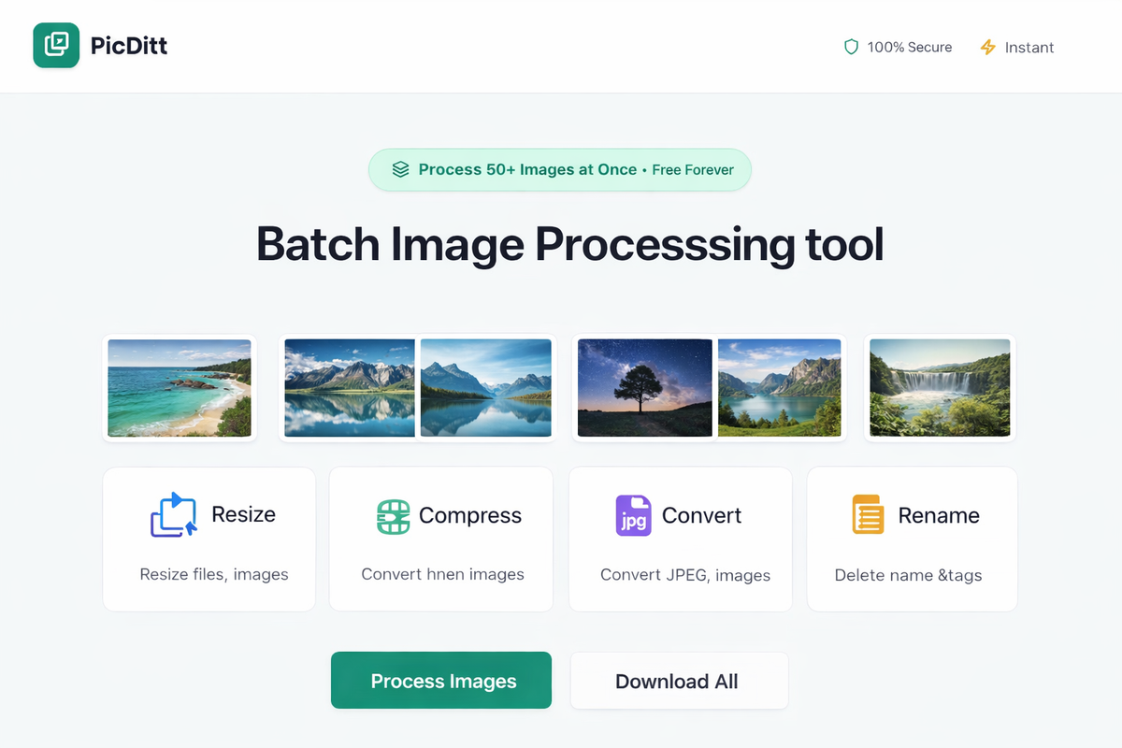Viewport: 1122px width, 748px height.
Task: Click the 'Resize files, images' description
Action: tap(214, 574)
